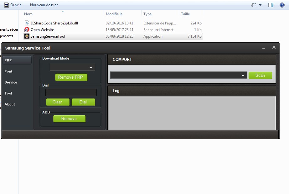The image size is (289, 194).
Task: Open the Service tab
Action: pyautogui.click(x=11, y=82)
